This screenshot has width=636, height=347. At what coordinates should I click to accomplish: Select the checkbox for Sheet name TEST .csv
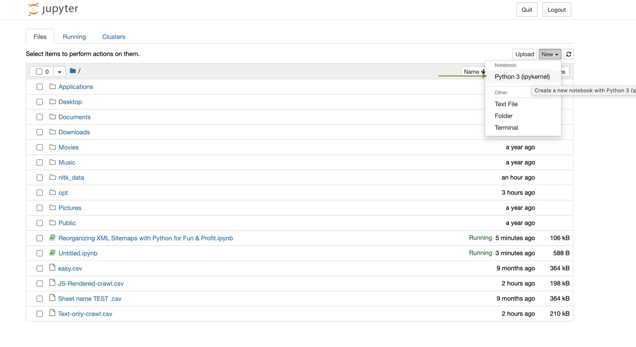pyautogui.click(x=39, y=298)
